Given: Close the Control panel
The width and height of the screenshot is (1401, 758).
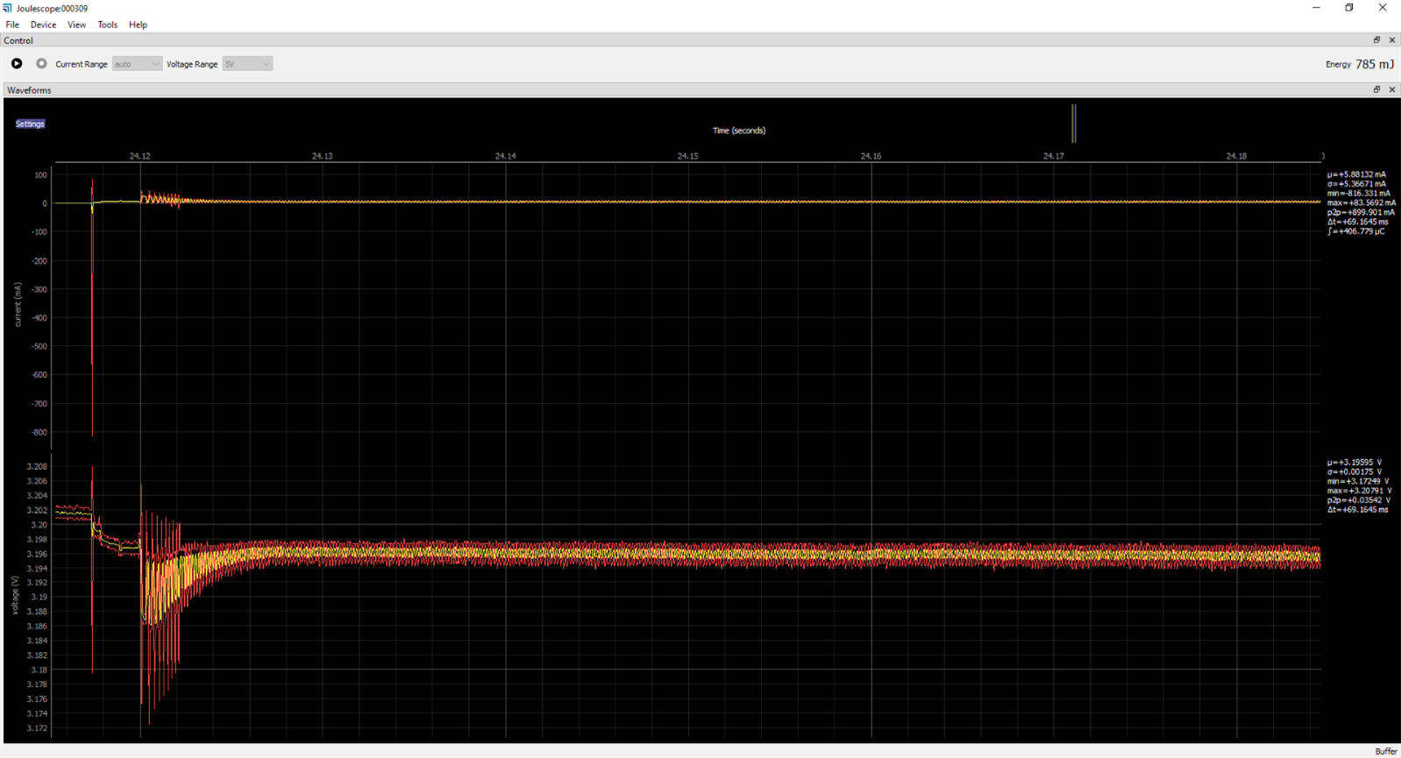Looking at the screenshot, I should coord(1391,40).
